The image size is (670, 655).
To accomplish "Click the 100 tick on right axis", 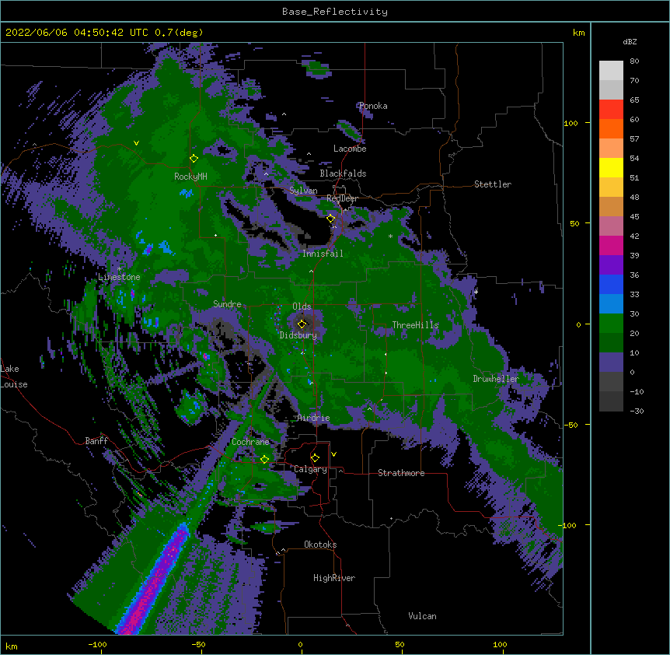I will (x=571, y=123).
